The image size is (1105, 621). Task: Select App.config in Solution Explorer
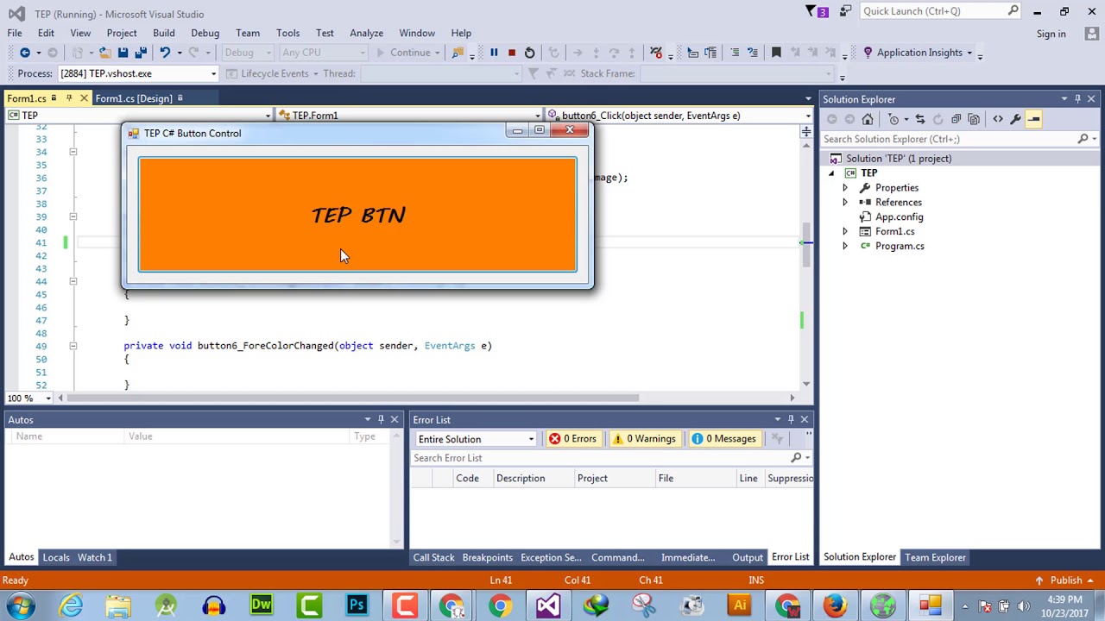tap(899, 217)
